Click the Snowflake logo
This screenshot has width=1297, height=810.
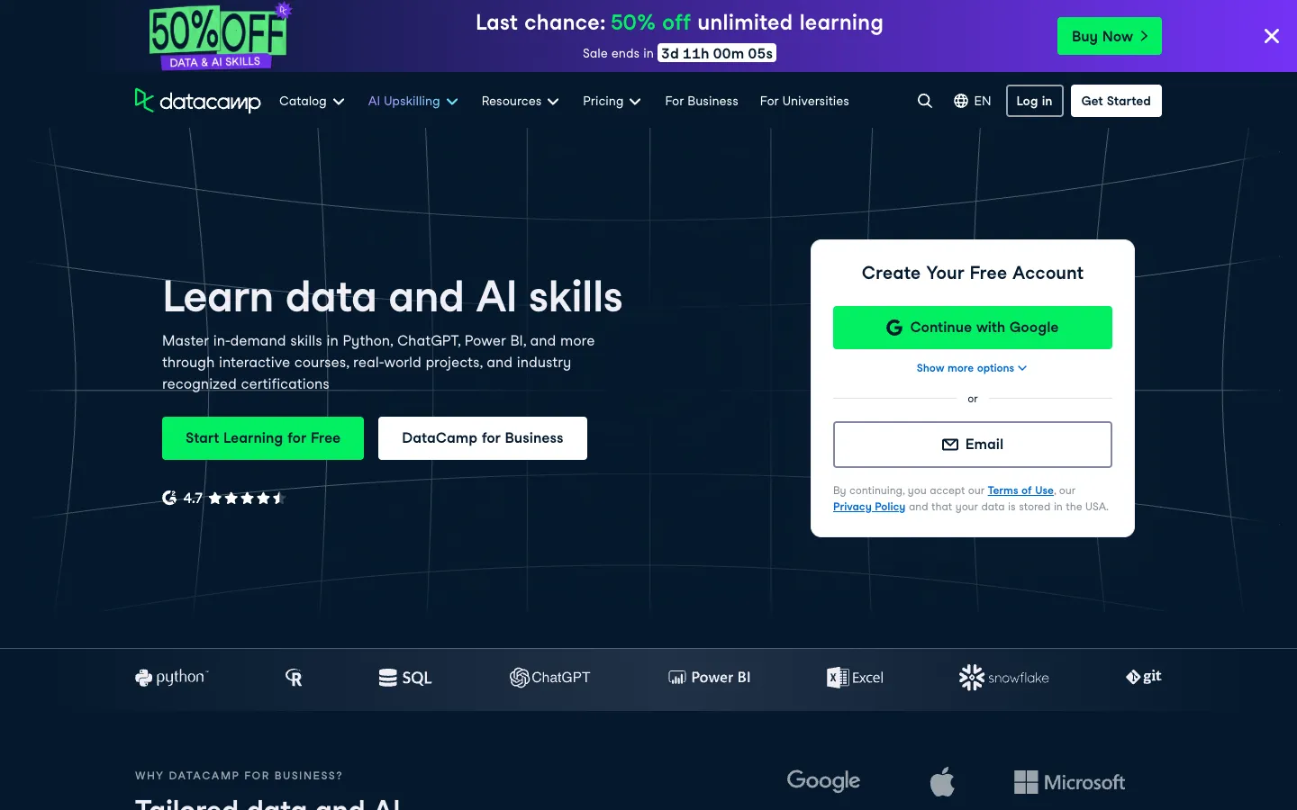[1004, 678]
